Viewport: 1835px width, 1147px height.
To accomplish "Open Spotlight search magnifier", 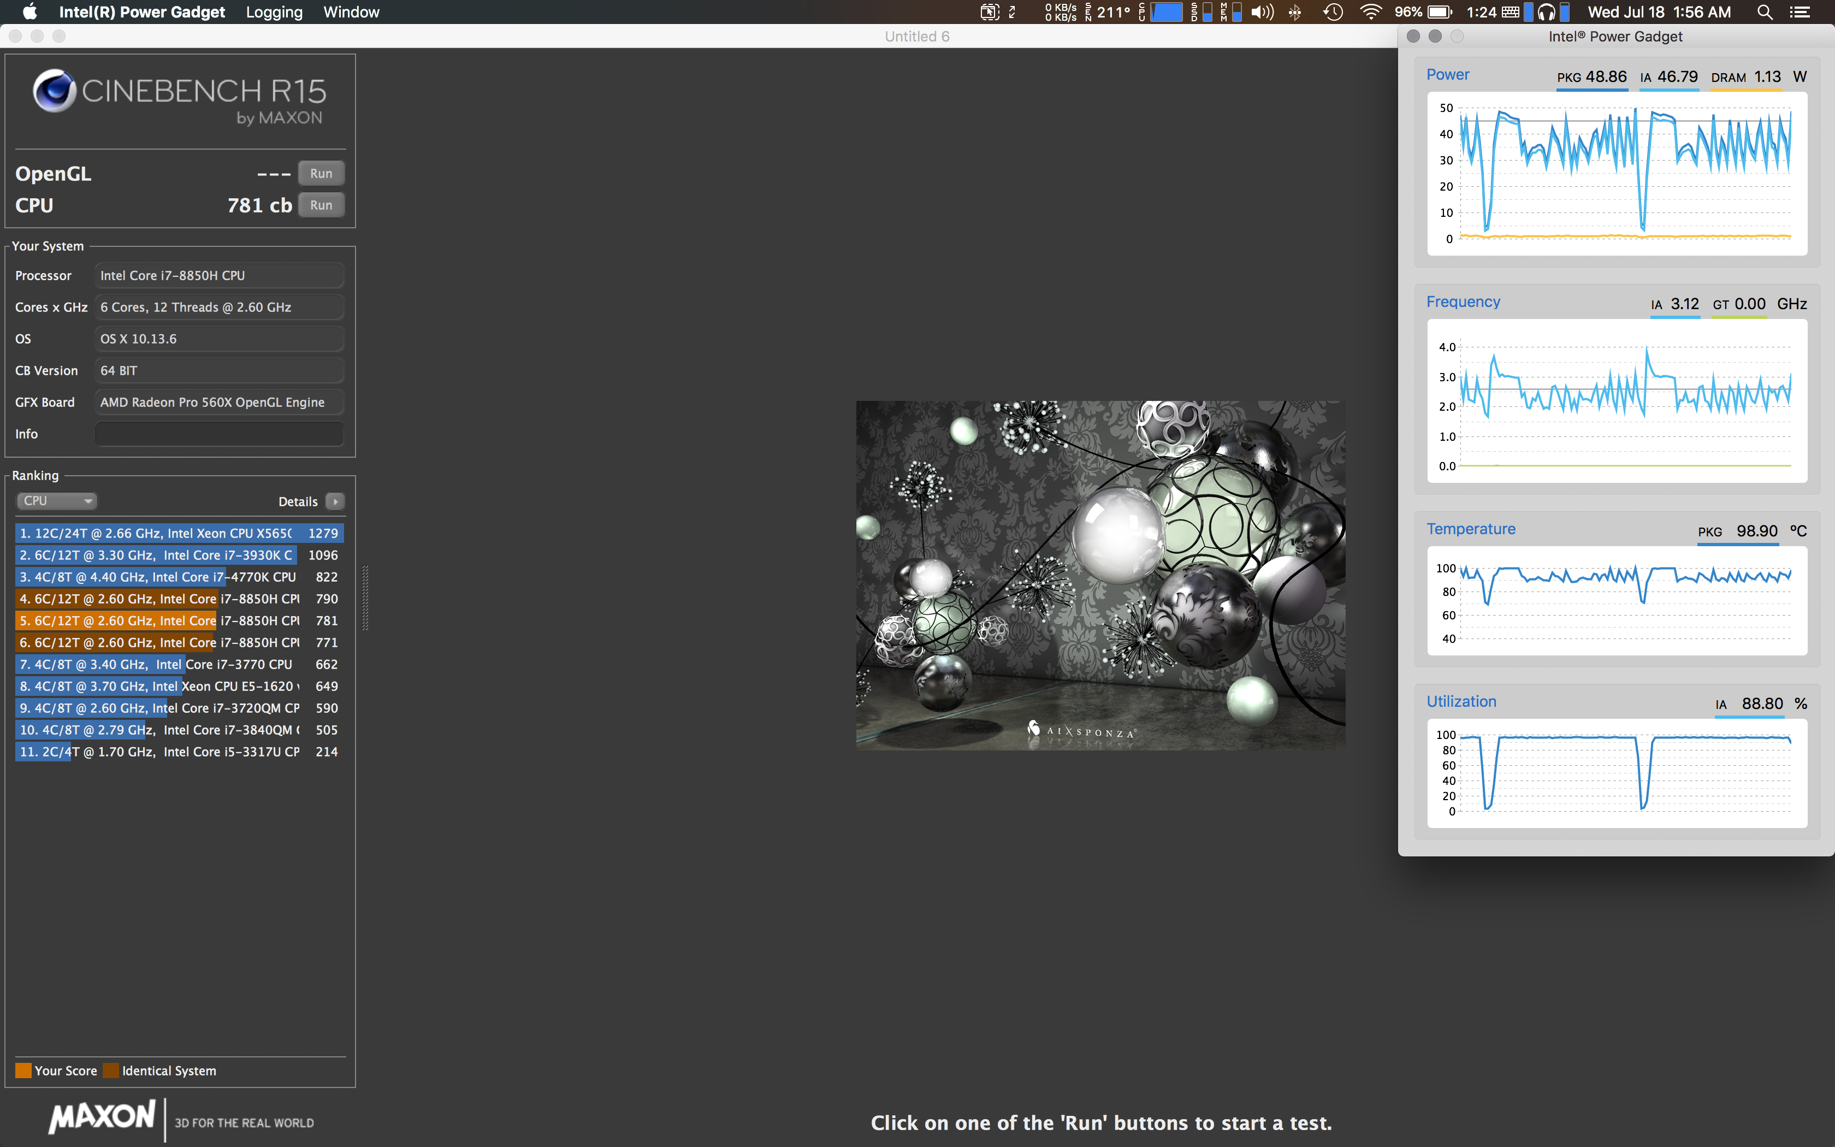I will 1765,11.
